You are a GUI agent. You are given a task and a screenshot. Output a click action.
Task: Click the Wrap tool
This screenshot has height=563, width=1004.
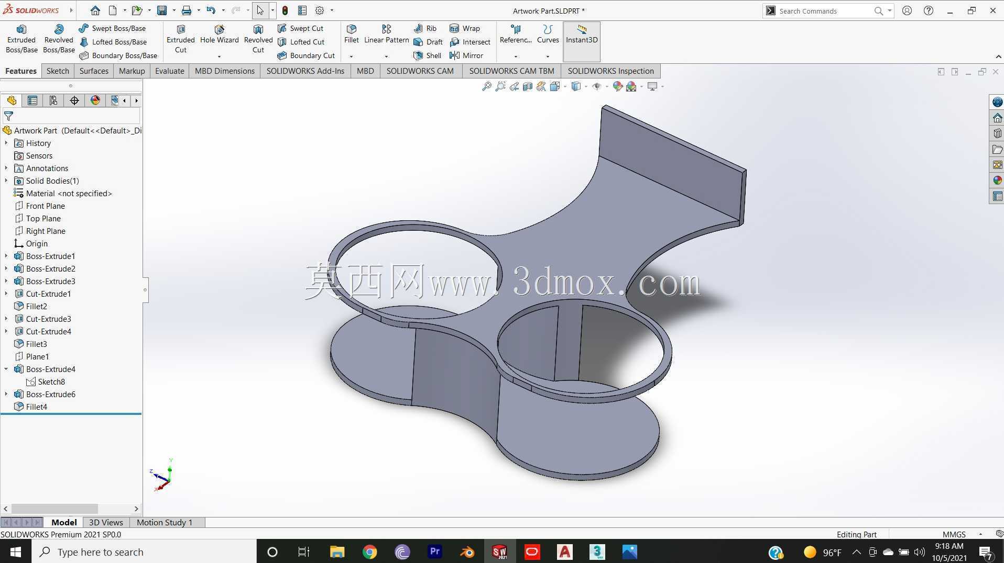click(x=465, y=28)
